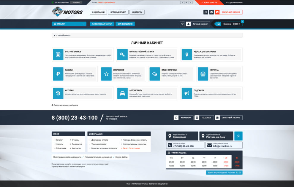
Task: Open Политика конфиденциальности link
Action: [x=67, y=157]
